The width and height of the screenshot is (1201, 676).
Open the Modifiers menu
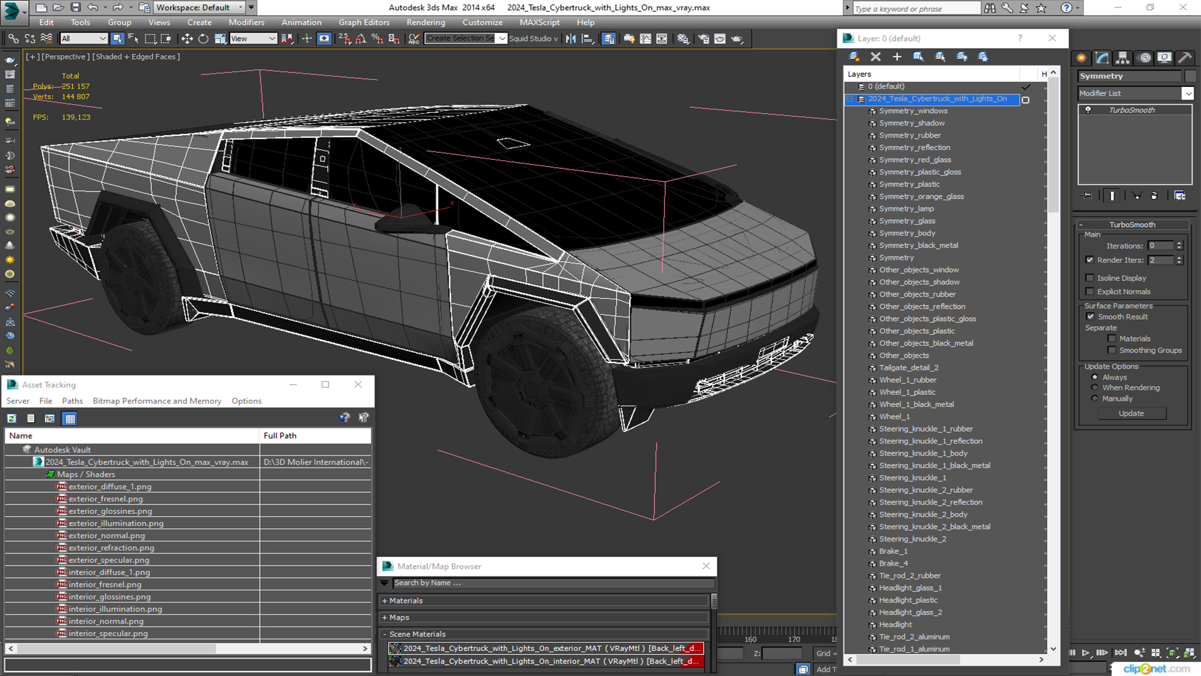[x=246, y=23]
